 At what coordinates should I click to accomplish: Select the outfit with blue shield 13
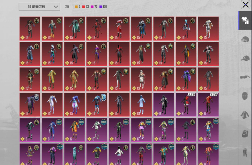[97, 105]
